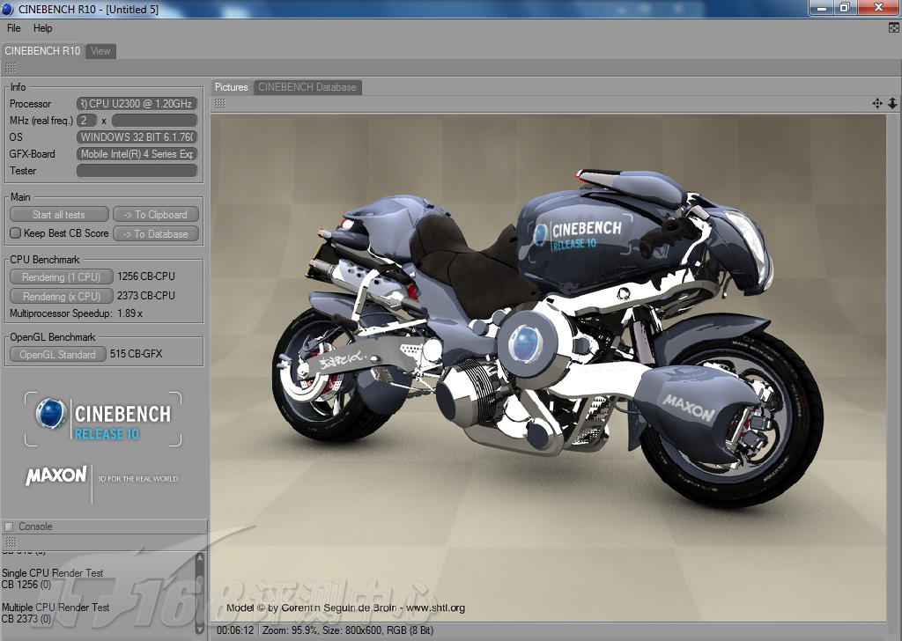Click the Single CPU Render Test console line
Image resolution: width=902 pixels, height=641 pixels.
tap(52, 573)
